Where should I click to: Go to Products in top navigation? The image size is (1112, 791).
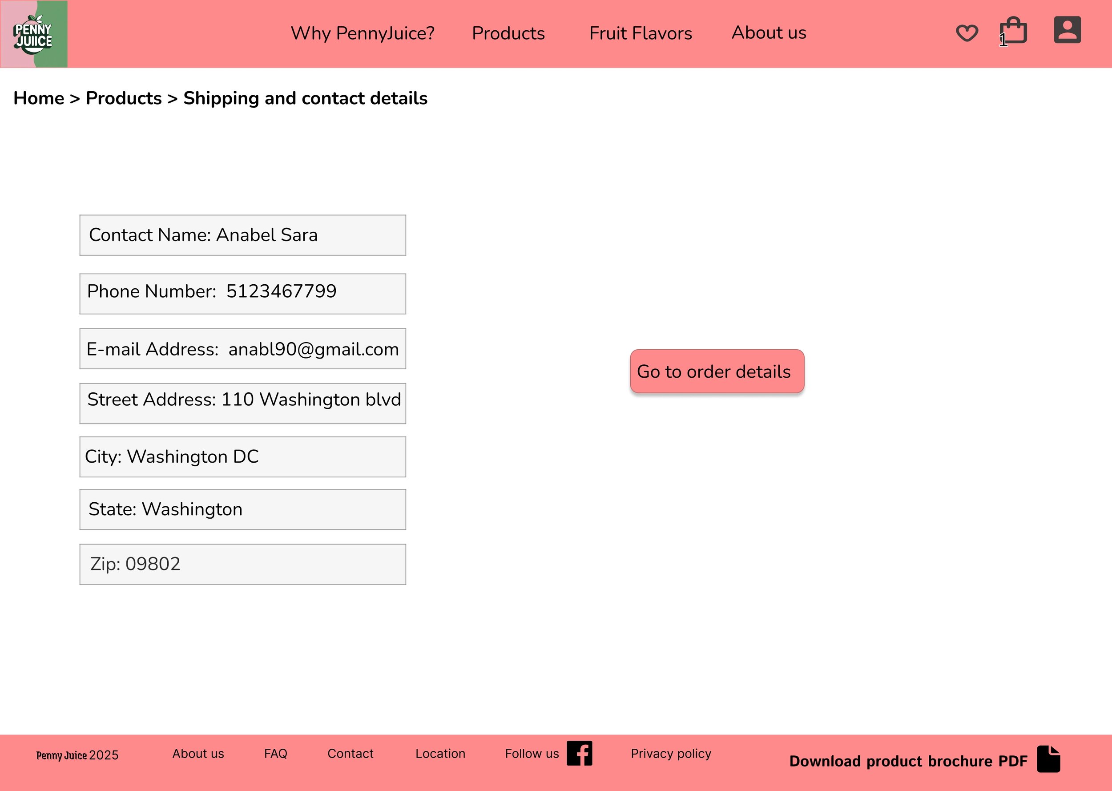508,33
